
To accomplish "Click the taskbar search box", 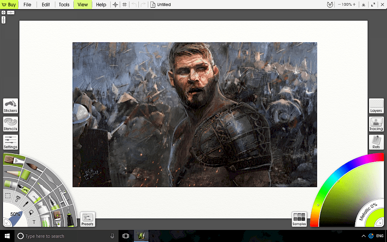I will pos(66,236).
